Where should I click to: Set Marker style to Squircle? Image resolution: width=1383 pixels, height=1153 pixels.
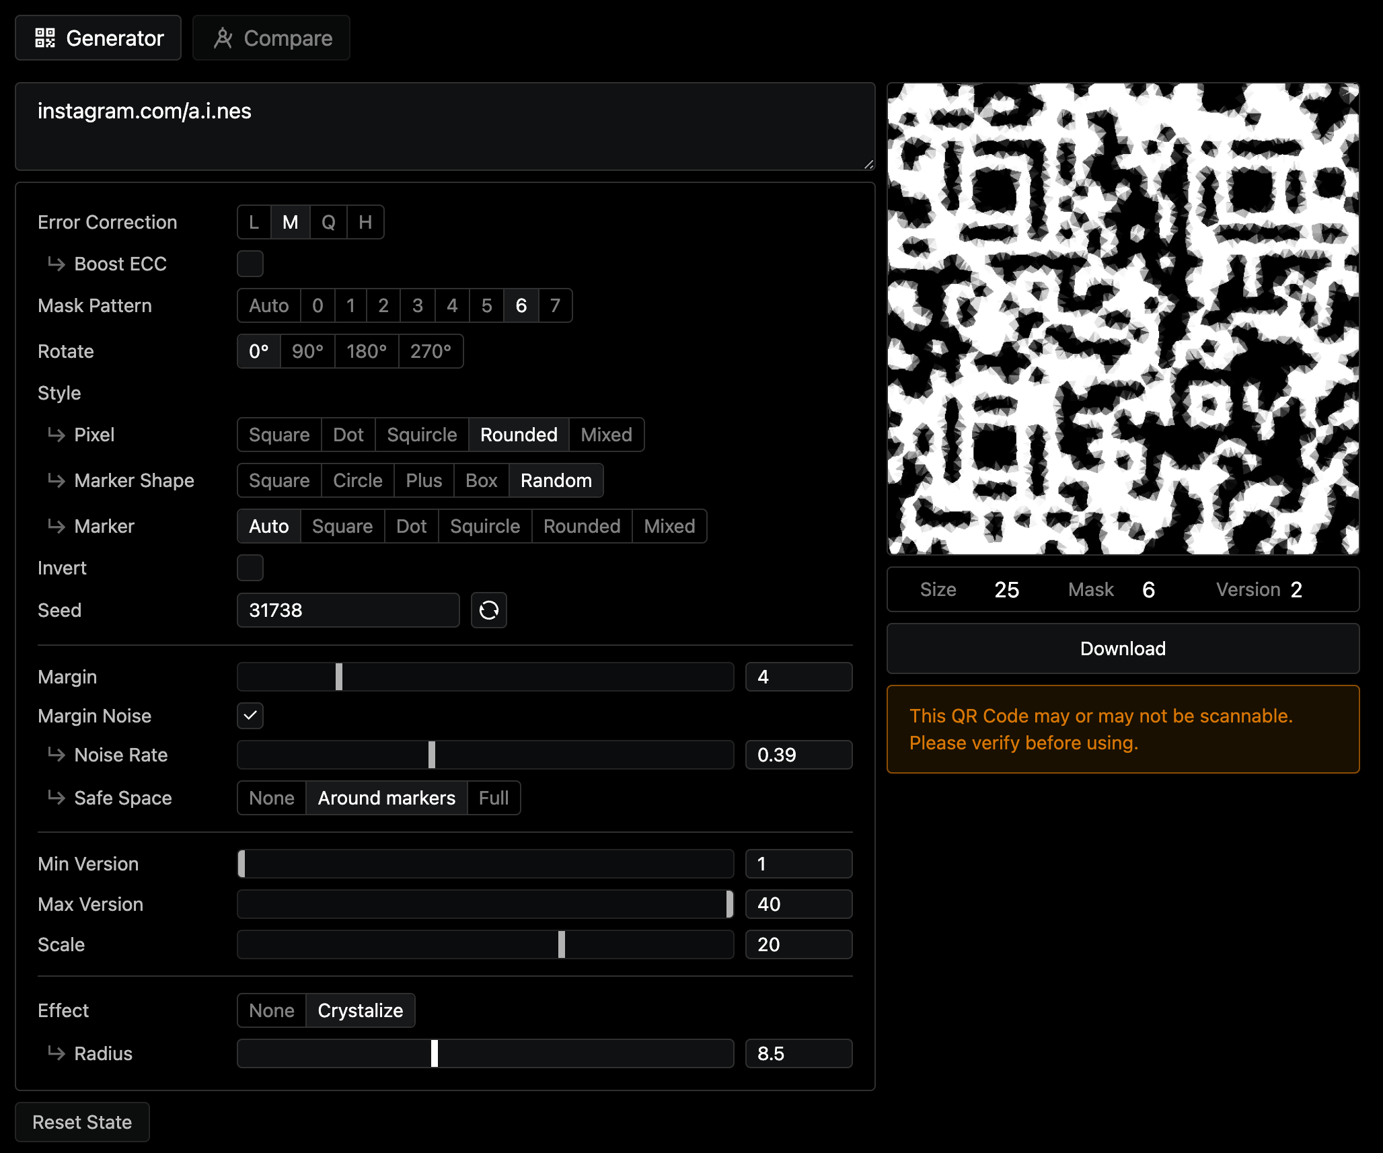(x=484, y=526)
